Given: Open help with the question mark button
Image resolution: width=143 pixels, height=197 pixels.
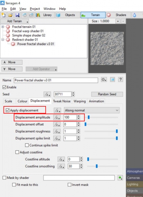Looking at the screenshot, I should click(120, 79).
